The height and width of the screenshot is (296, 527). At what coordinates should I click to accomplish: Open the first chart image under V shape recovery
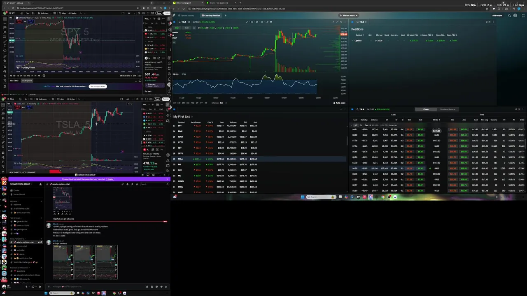pos(63,262)
